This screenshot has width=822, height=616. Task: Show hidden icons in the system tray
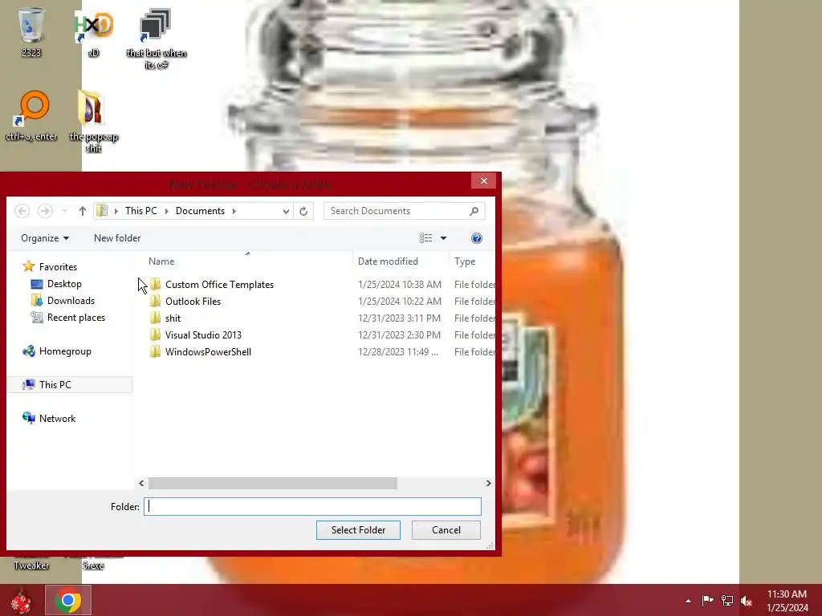point(688,601)
